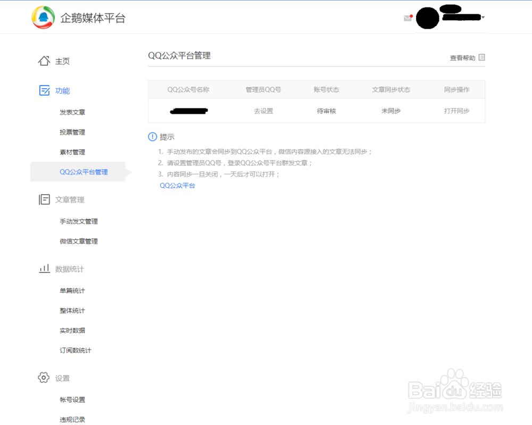Open the 设置 settings gear icon
The width and height of the screenshot is (532, 425).
tap(44, 378)
